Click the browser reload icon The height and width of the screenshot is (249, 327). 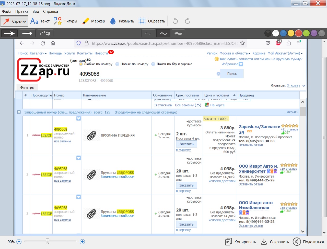(43, 43)
